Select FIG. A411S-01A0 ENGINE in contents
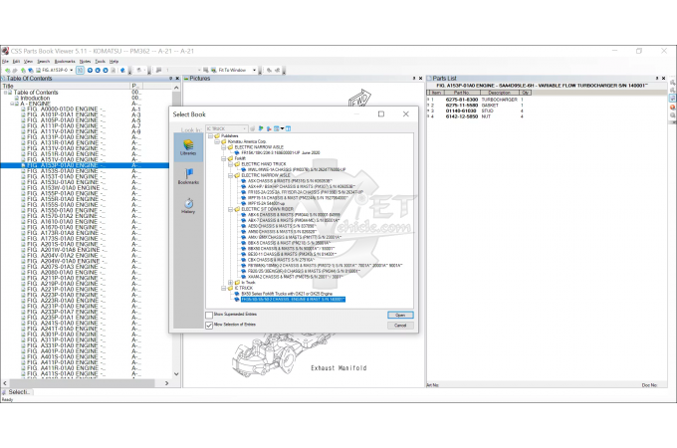The height and width of the screenshot is (448, 677). (66, 373)
